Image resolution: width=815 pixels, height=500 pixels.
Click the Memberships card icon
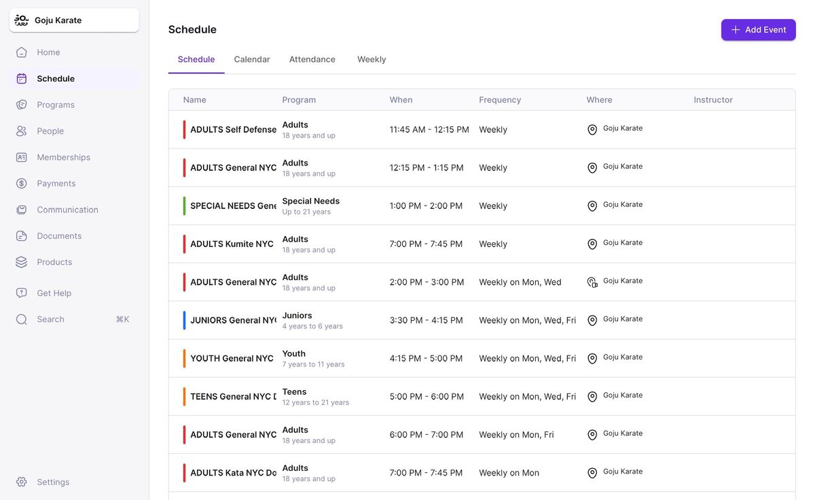click(x=22, y=157)
